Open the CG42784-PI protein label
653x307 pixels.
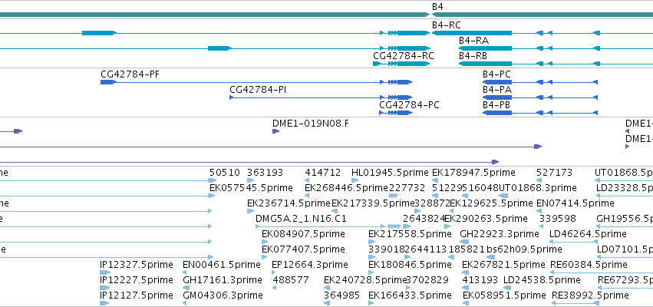coord(258,90)
